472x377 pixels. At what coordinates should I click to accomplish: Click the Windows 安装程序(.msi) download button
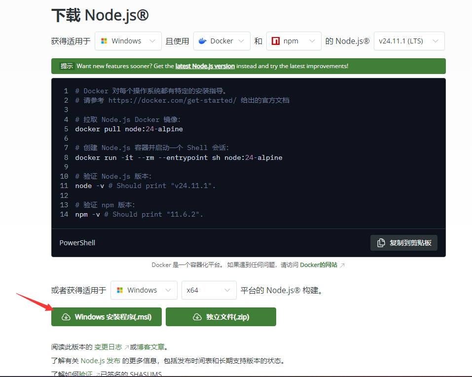click(107, 317)
